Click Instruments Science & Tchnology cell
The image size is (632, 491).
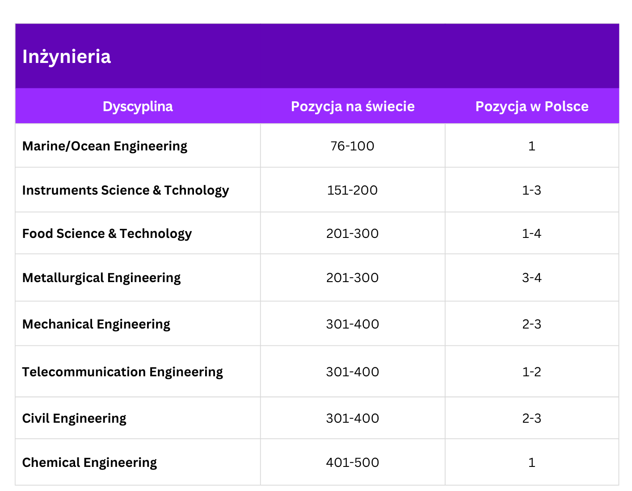click(x=126, y=190)
